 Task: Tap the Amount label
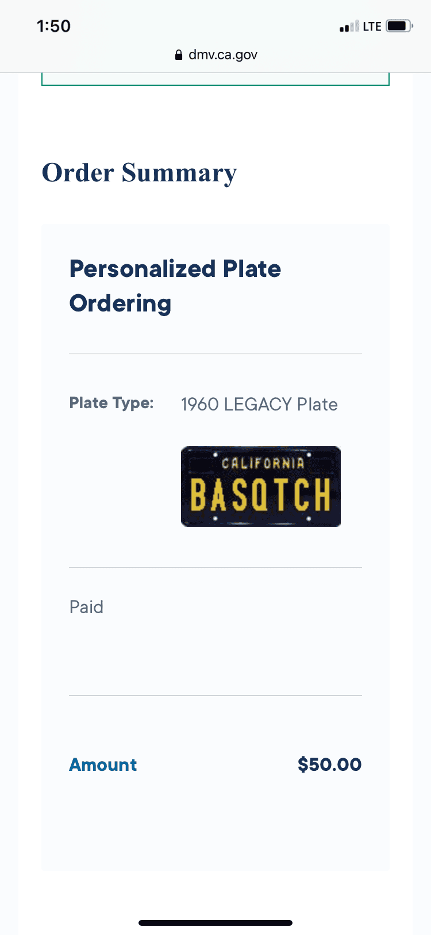103,765
